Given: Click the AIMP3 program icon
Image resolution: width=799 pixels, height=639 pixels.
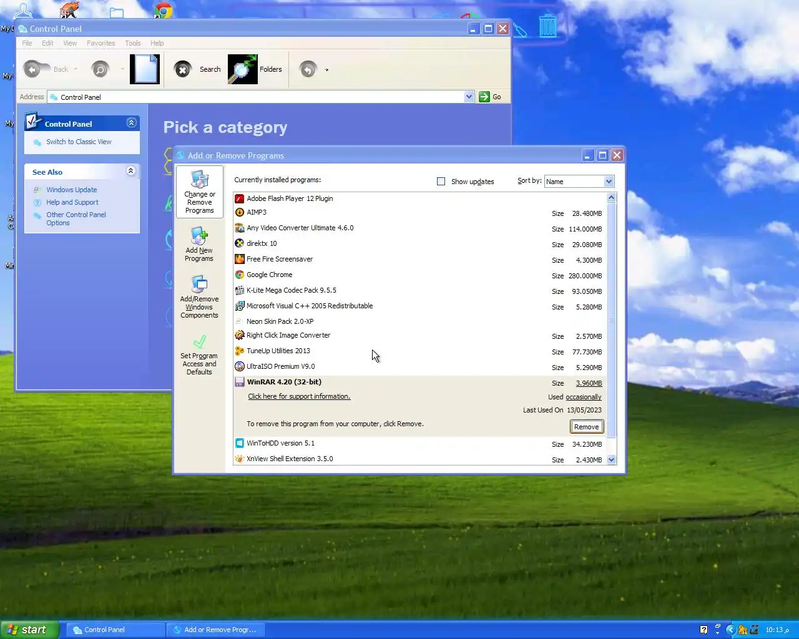Looking at the screenshot, I should pos(239,212).
